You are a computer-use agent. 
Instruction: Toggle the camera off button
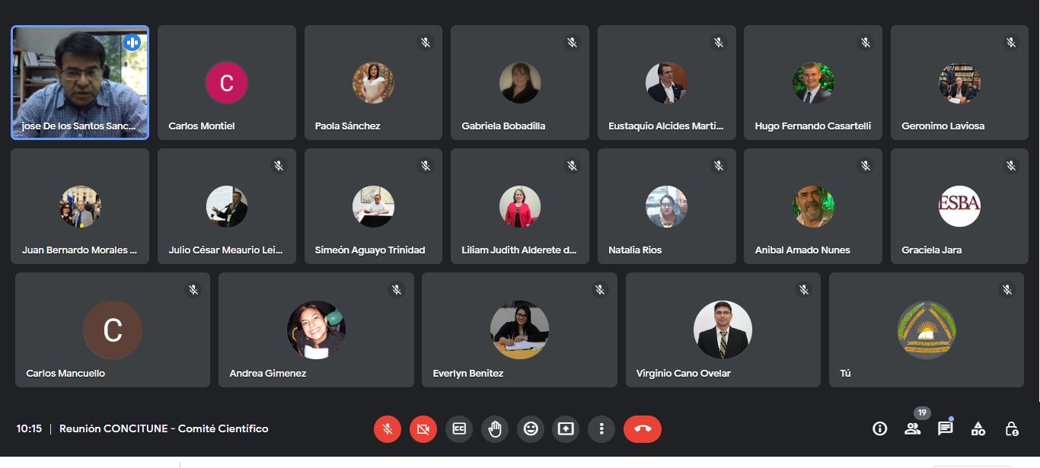[423, 428]
